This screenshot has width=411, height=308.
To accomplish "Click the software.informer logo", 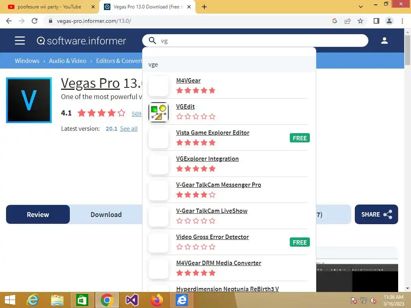I will [81, 41].
